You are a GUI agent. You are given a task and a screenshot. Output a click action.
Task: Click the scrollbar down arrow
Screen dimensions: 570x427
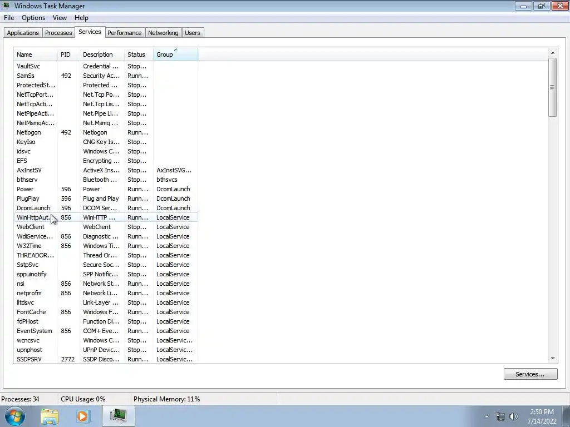553,358
